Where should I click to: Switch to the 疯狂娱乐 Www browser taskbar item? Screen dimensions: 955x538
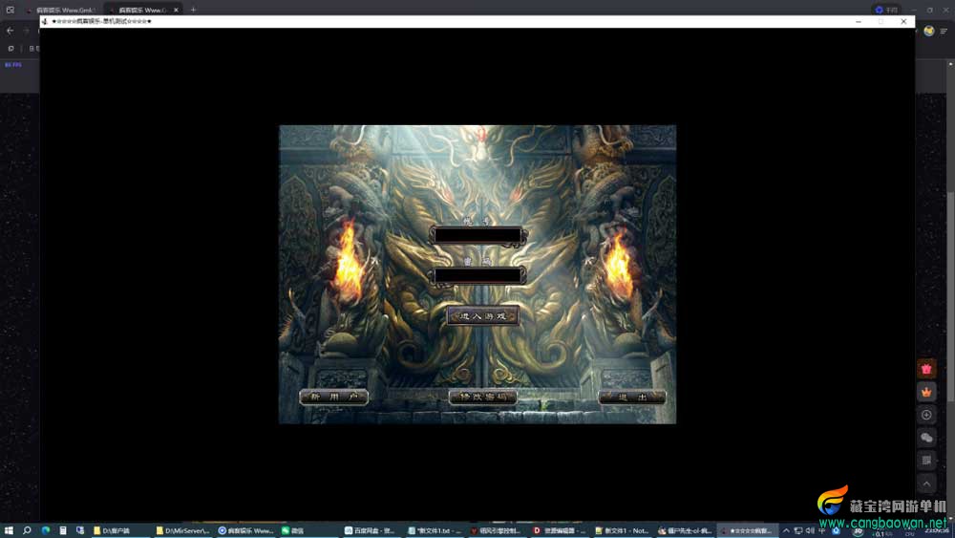click(x=246, y=530)
